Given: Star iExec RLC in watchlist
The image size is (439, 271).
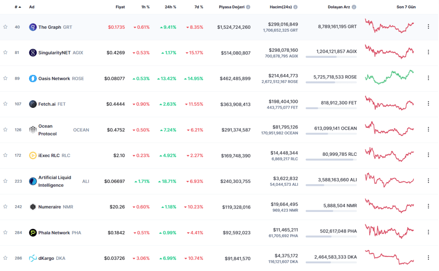Looking at the screenshot, I should point(5,155).
